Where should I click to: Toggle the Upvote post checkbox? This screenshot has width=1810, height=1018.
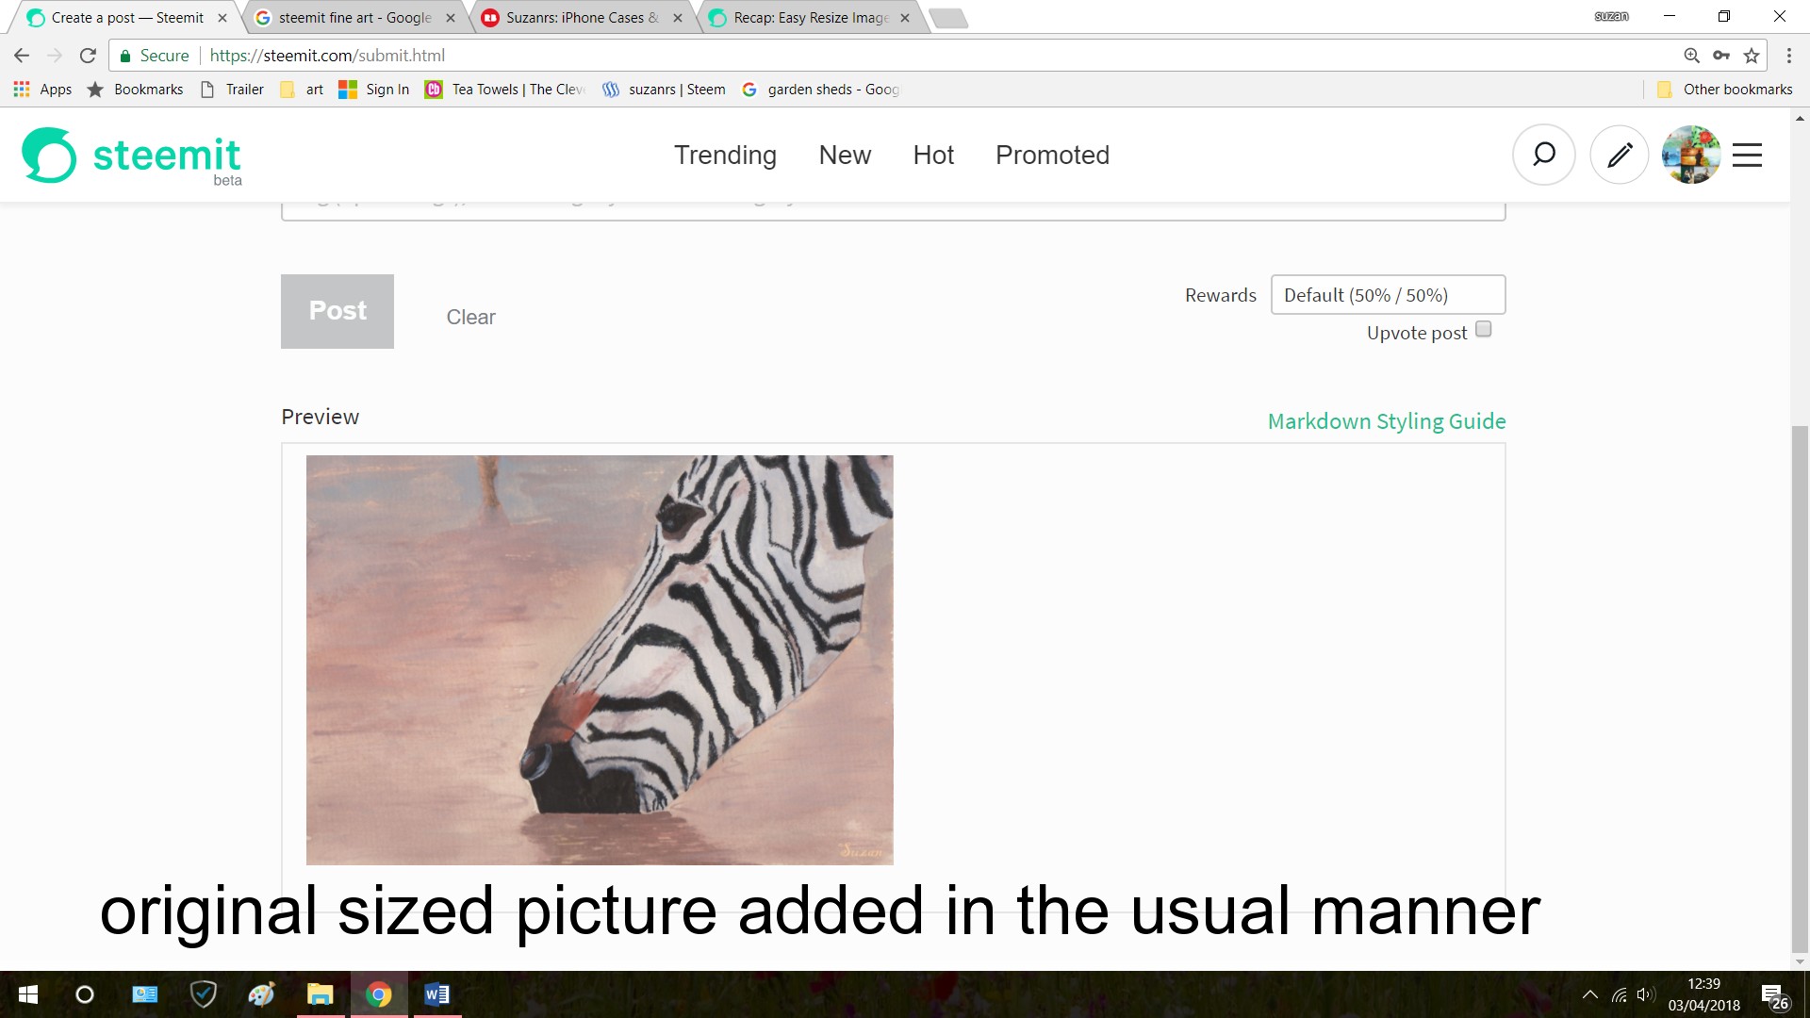coord(1483,329)
